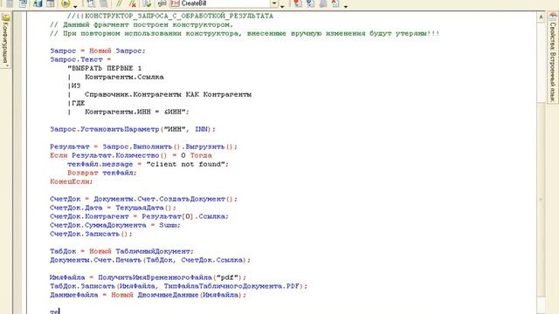Open the dropdown arrow next to the debug play icon
Viewport: 559px width, 314px height.
tap(75, 6)
